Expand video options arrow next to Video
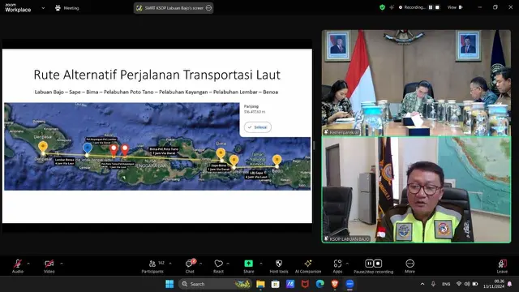Screen dimensions: 519x292 tap(62, 264)
